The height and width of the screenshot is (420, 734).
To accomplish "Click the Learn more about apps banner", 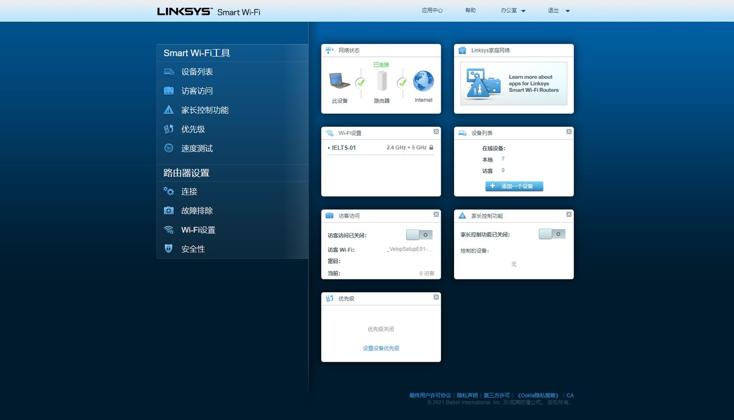I will [514, 83].
